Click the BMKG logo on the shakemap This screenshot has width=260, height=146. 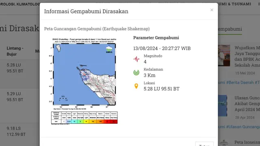click(109, 49)
